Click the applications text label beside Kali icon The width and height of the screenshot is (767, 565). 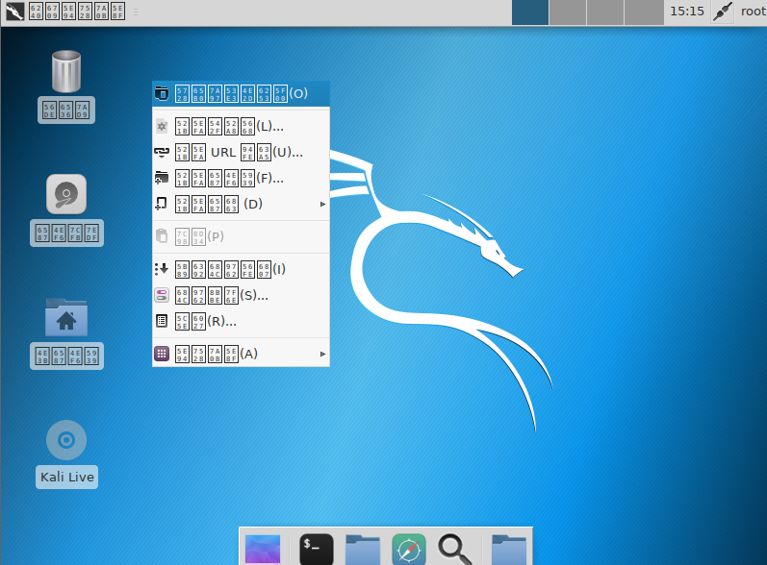pyautogui.click(x=77, y=12)
